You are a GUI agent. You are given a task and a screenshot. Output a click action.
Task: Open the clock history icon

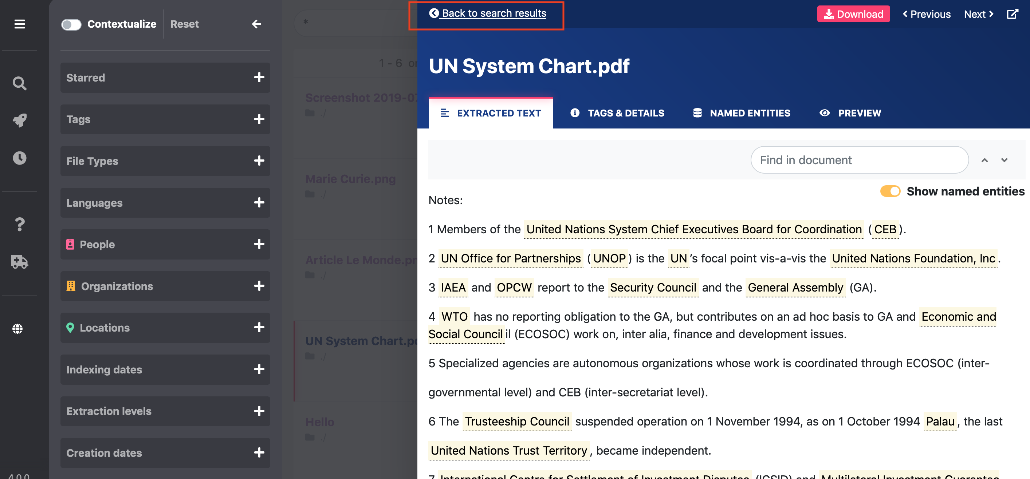[19, 158]
